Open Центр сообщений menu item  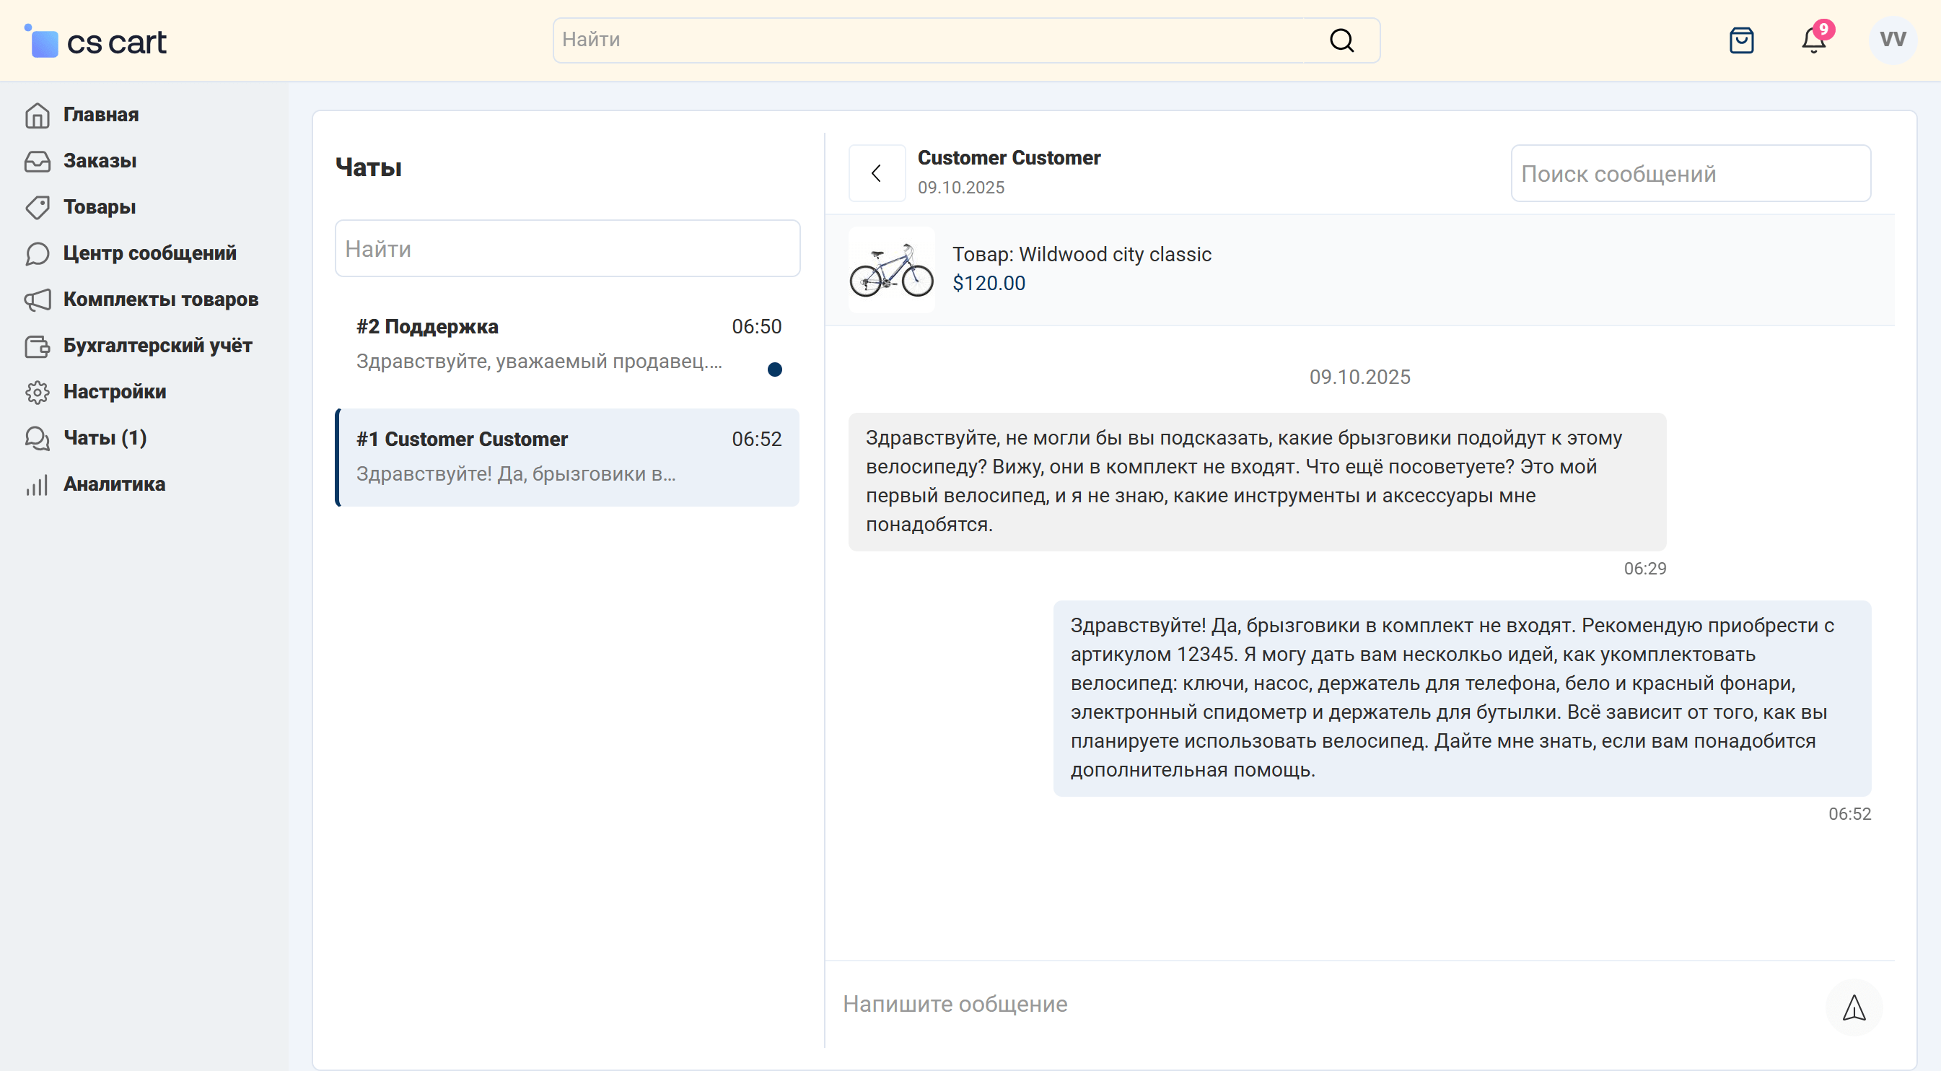149,253
